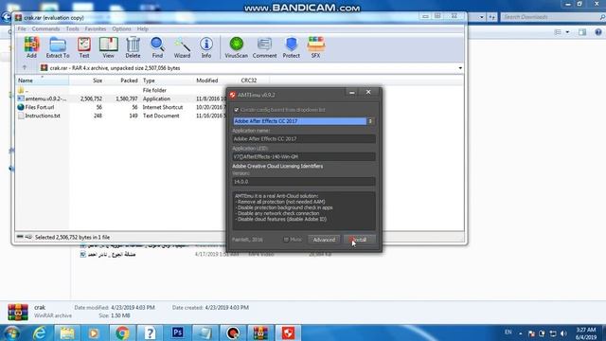606x341 pixels.
Task: Click the Explorer help icon
Action: pos(597,32)
